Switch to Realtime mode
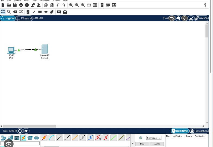This screenshot has height=147, width=213. (180, 131)
